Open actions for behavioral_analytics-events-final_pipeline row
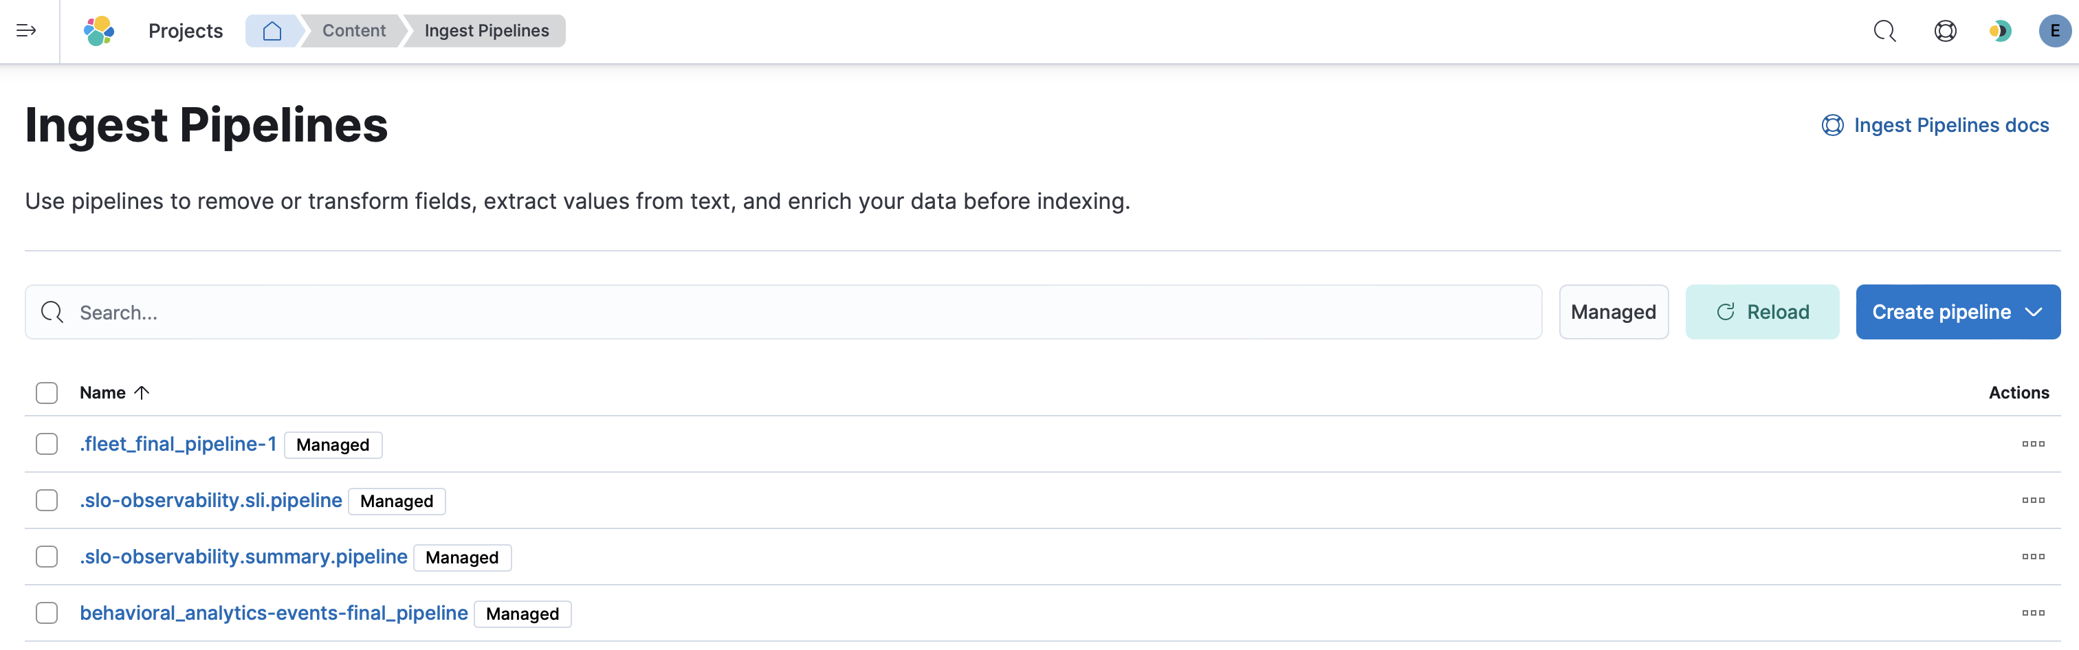The image size is (2079, 650). coord(2032,613)
